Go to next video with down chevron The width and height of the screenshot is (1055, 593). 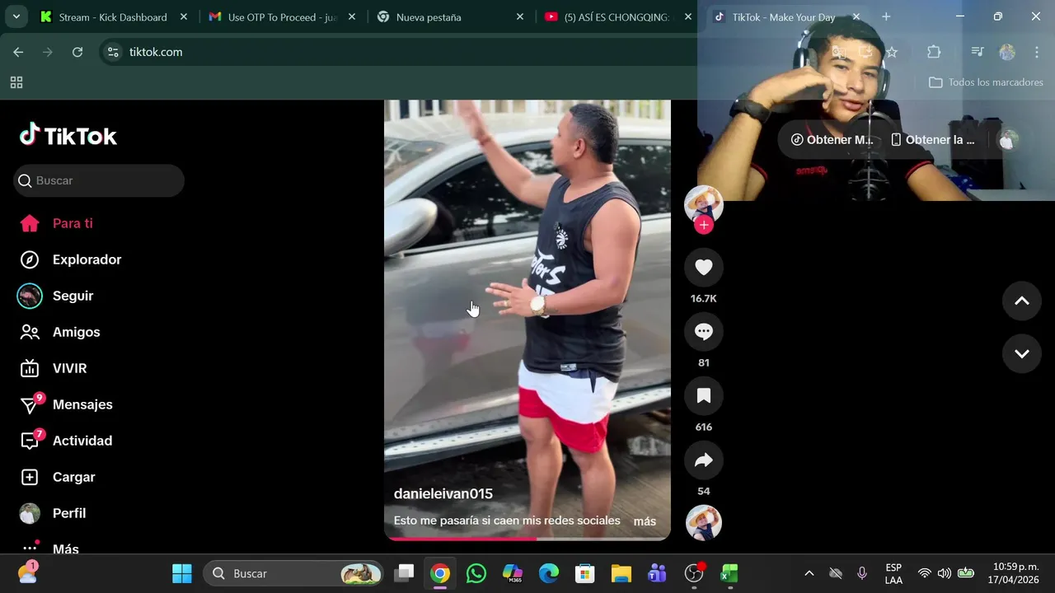tap(1022, 353)
